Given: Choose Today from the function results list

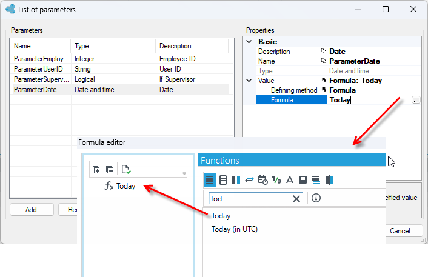Looking at the screenshot, I should coord(221,216).
